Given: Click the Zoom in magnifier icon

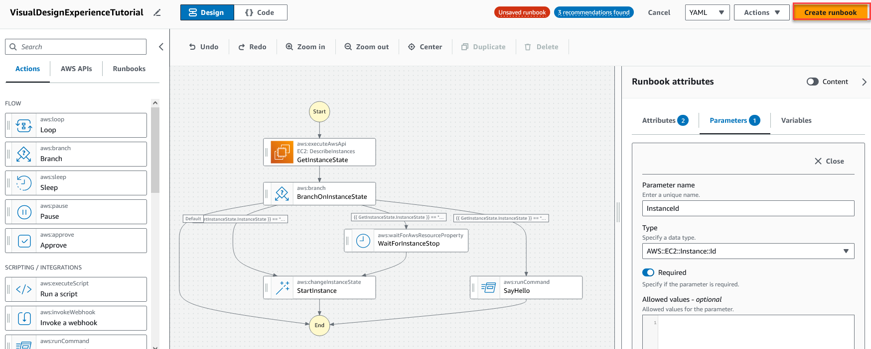Looking at the screenshot, I should [289, 47].
